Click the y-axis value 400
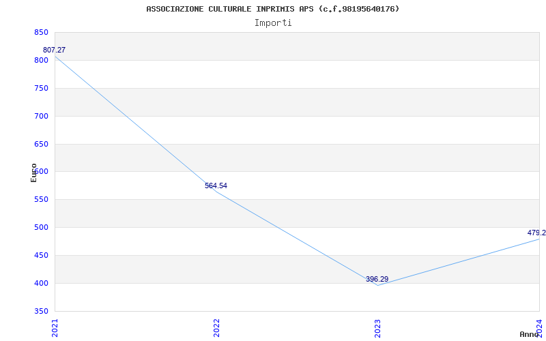 41,283
